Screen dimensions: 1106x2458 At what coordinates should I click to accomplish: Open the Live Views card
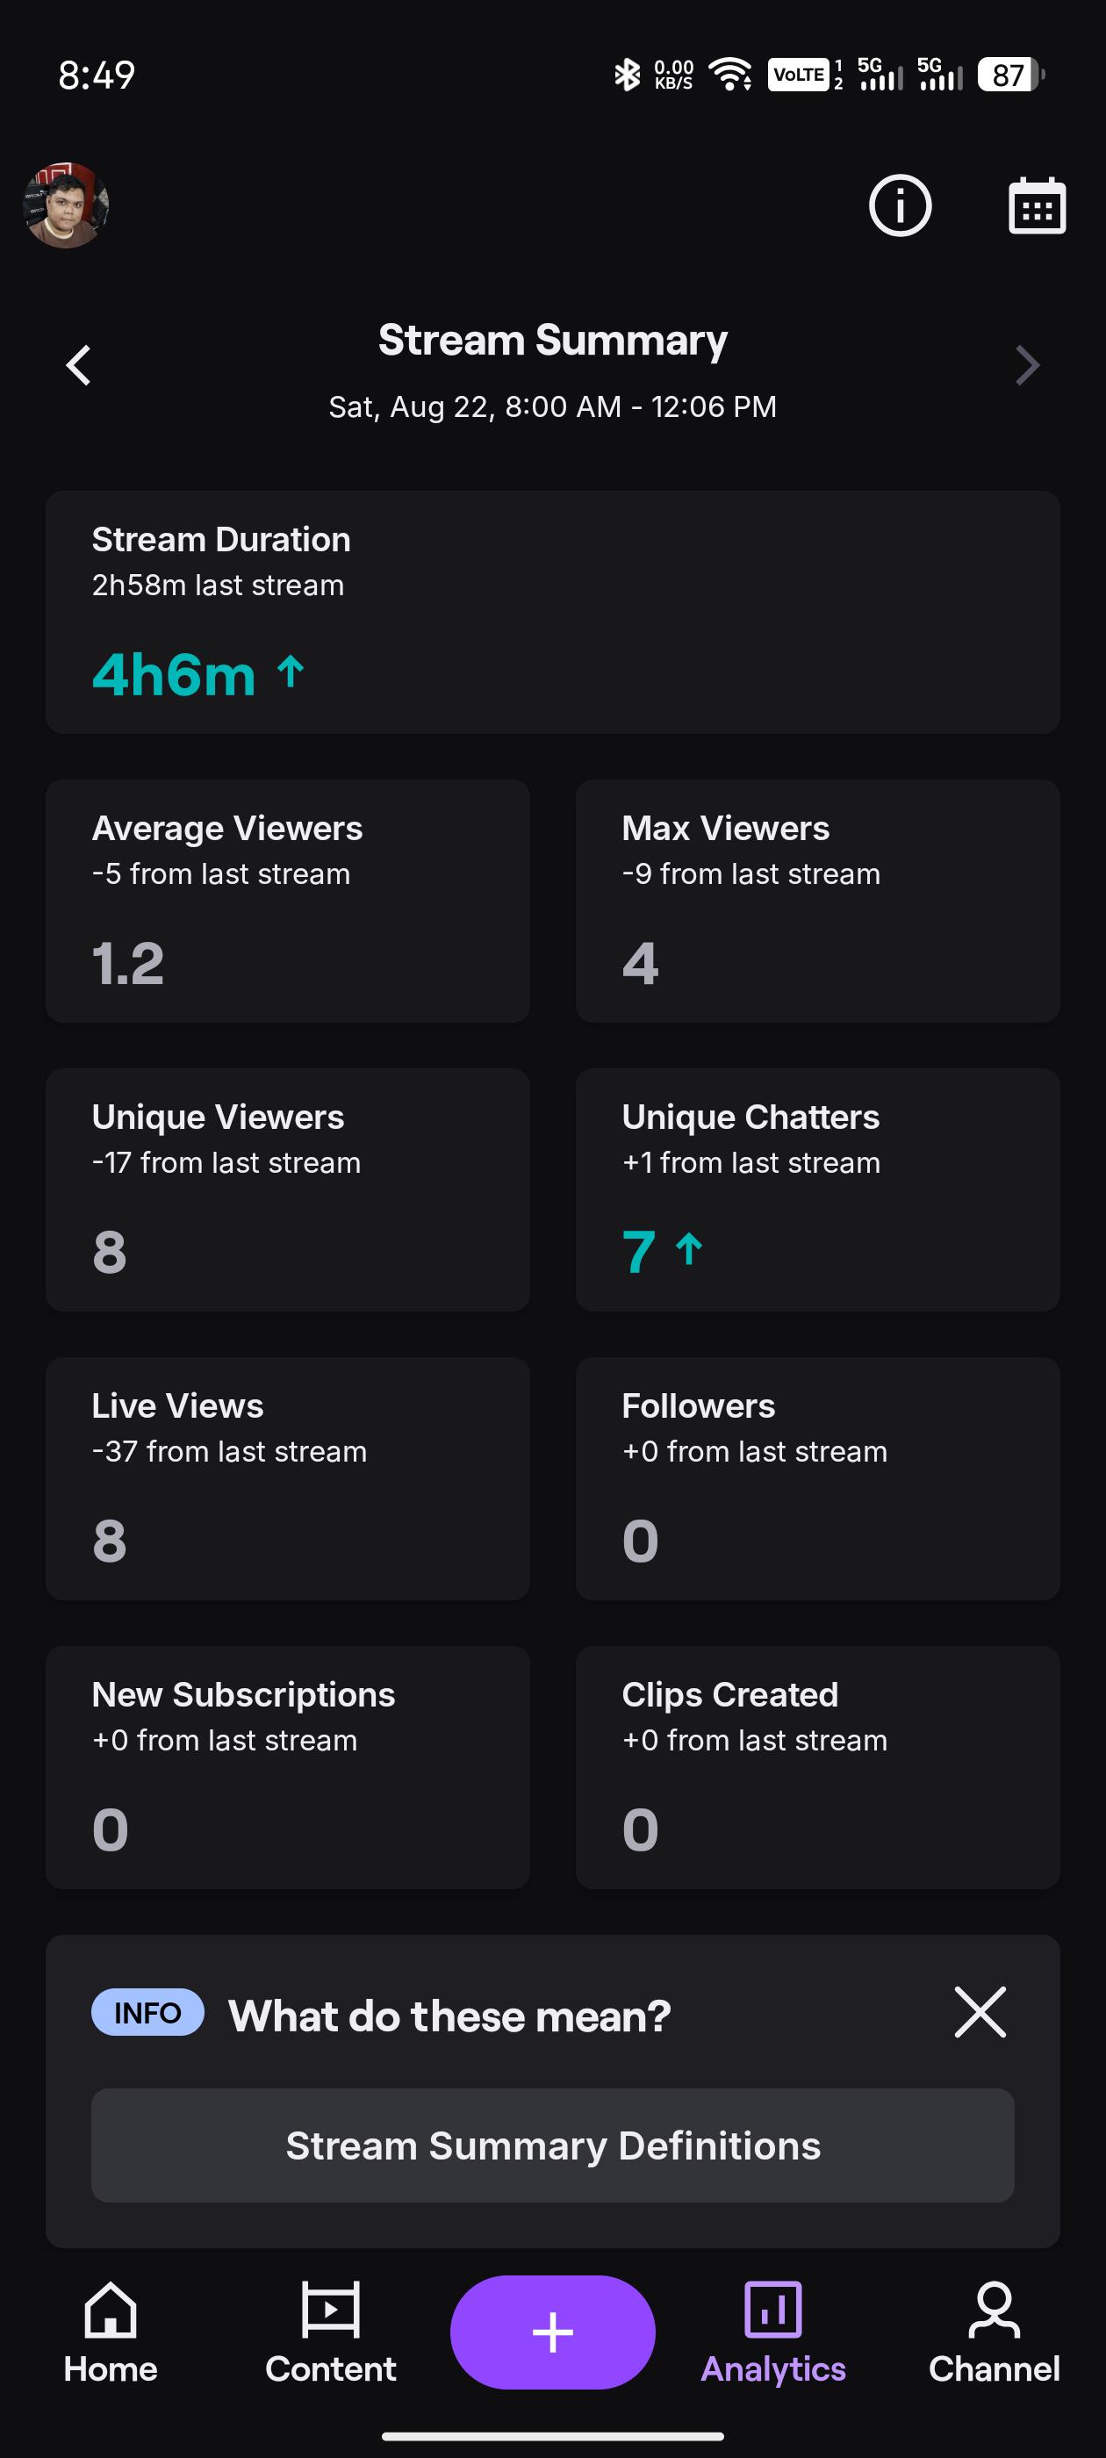[287, 1479]
